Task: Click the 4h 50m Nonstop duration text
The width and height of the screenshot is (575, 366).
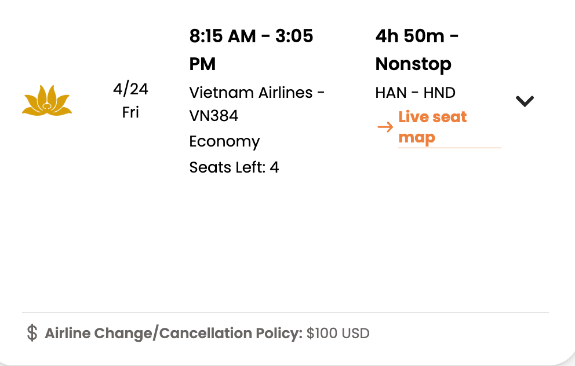Action: pos(416,50)
